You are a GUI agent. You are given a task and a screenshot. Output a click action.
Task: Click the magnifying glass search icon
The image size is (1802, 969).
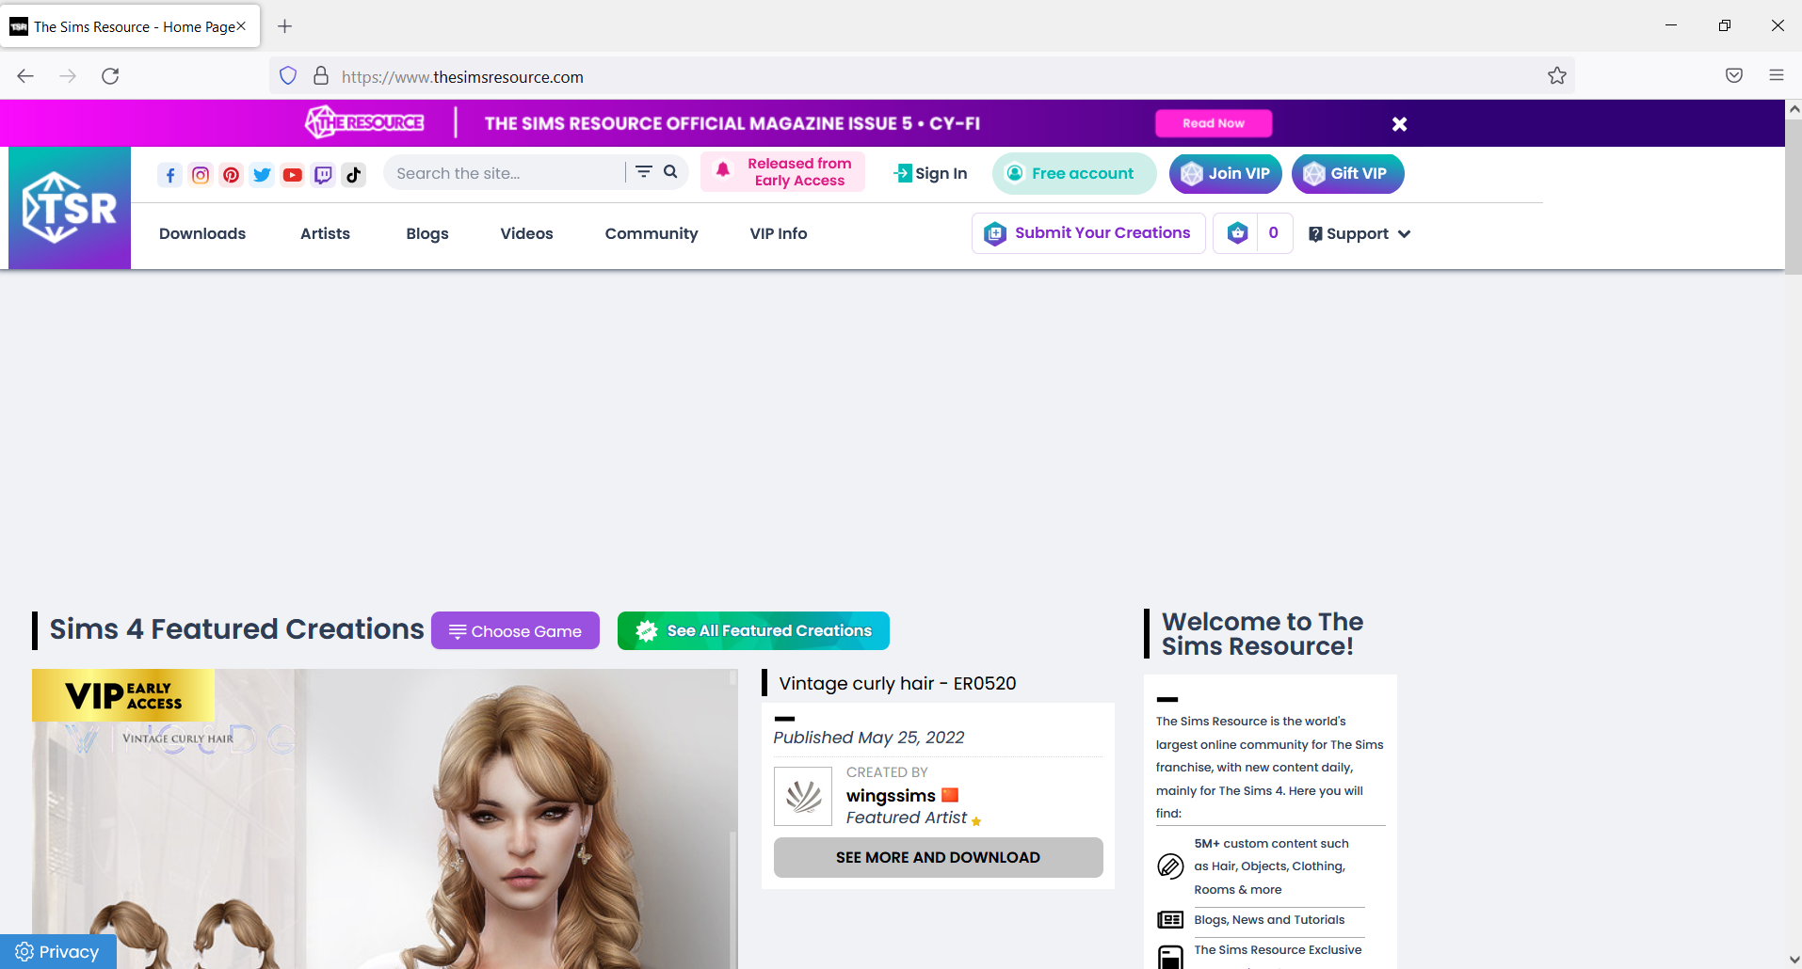click(x=670, y=172)
